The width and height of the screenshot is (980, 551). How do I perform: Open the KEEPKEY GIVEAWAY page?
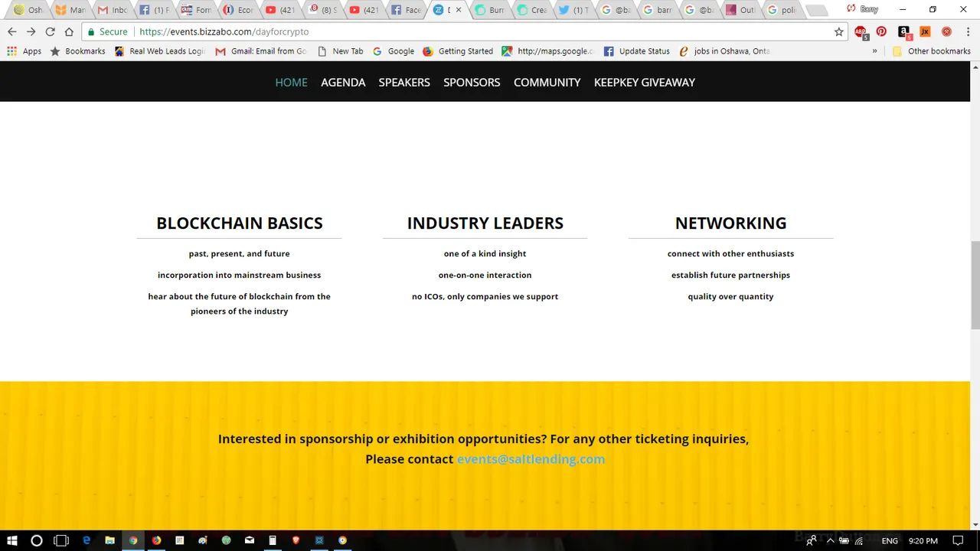645,82
